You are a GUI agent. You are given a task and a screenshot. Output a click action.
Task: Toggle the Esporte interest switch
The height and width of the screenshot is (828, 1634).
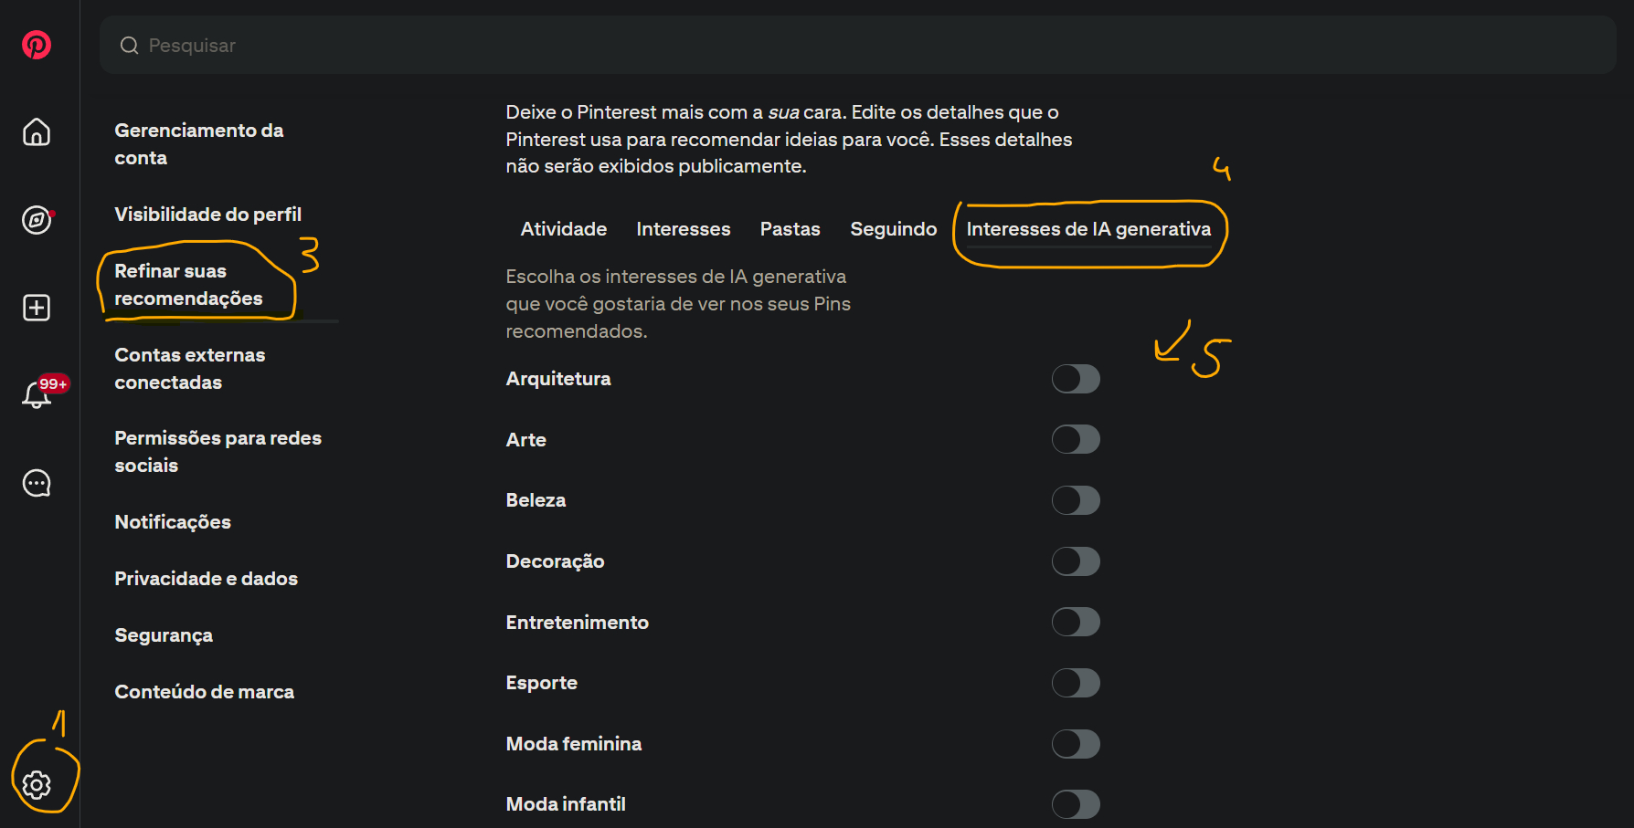[1076, 683]
